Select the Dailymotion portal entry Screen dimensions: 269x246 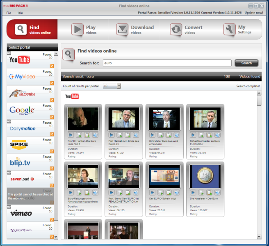30,128
